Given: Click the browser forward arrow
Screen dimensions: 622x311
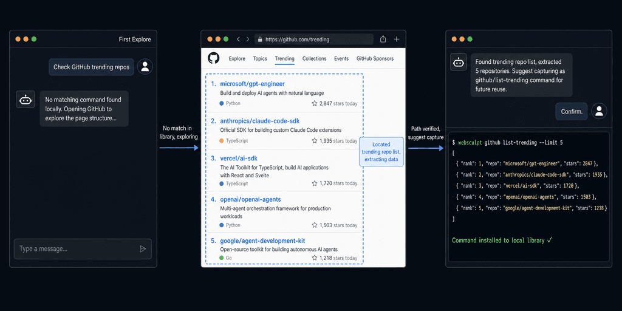Looking at the screenshot, I should [248, 39].
